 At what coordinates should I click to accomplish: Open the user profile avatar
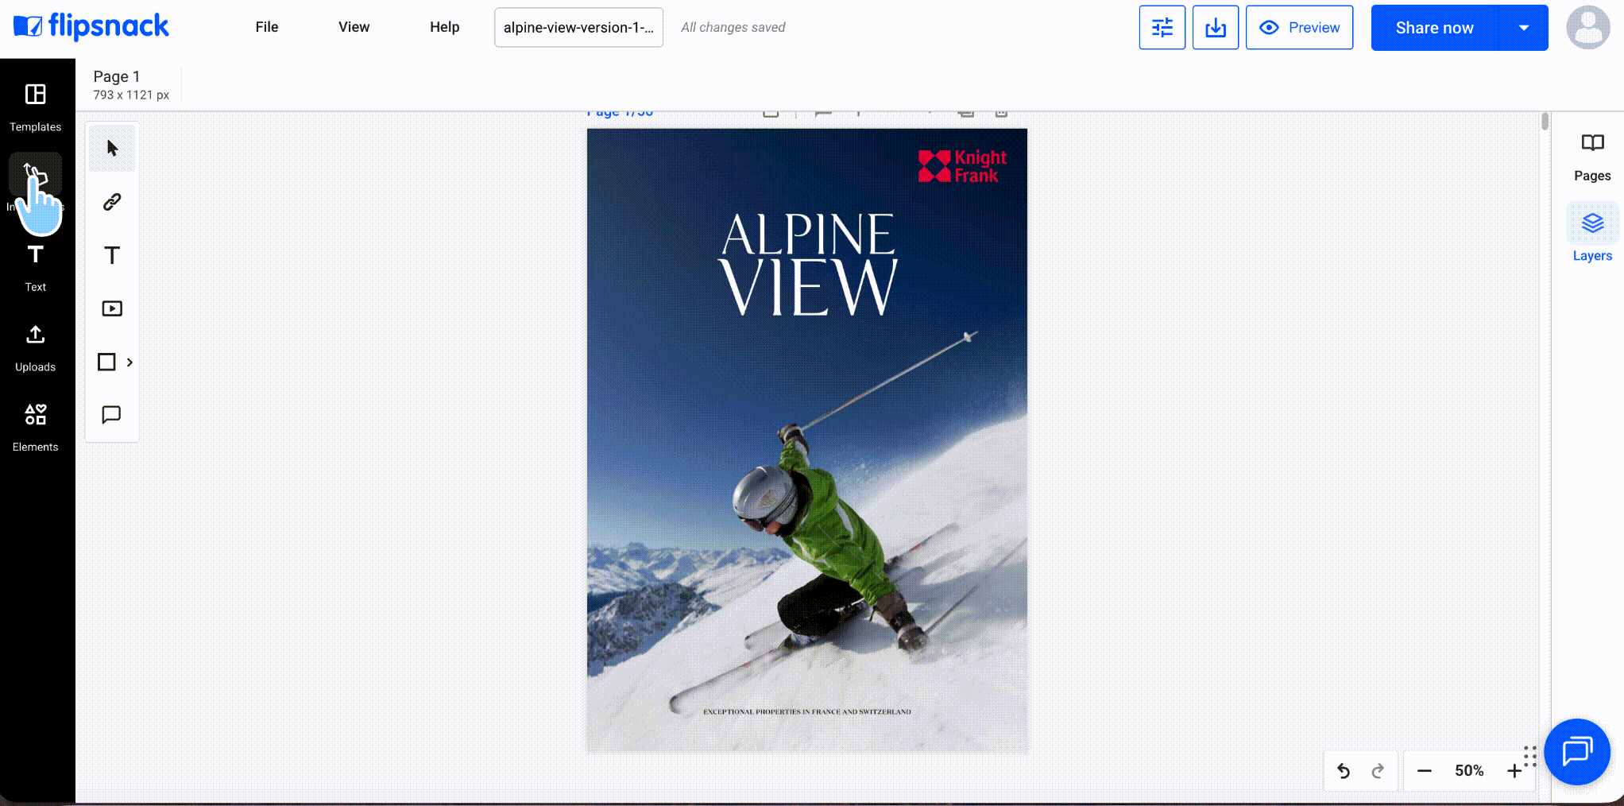[x=1588, y=28]
